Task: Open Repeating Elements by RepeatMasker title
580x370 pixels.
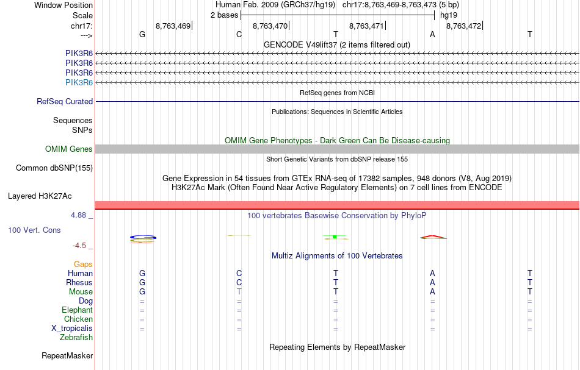Action: tap(338, 347)
